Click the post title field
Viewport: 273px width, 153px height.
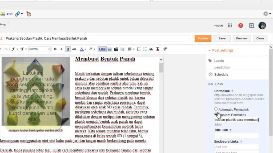[97, 39]
